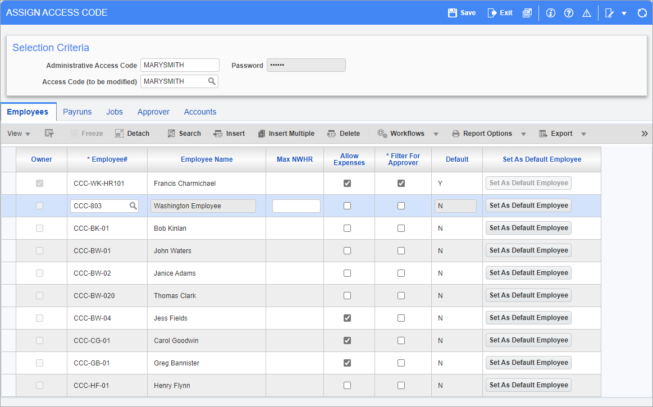Set Bob Kinlan as default employee
This screenshot has height=407, width=653.
pos(528,228)
